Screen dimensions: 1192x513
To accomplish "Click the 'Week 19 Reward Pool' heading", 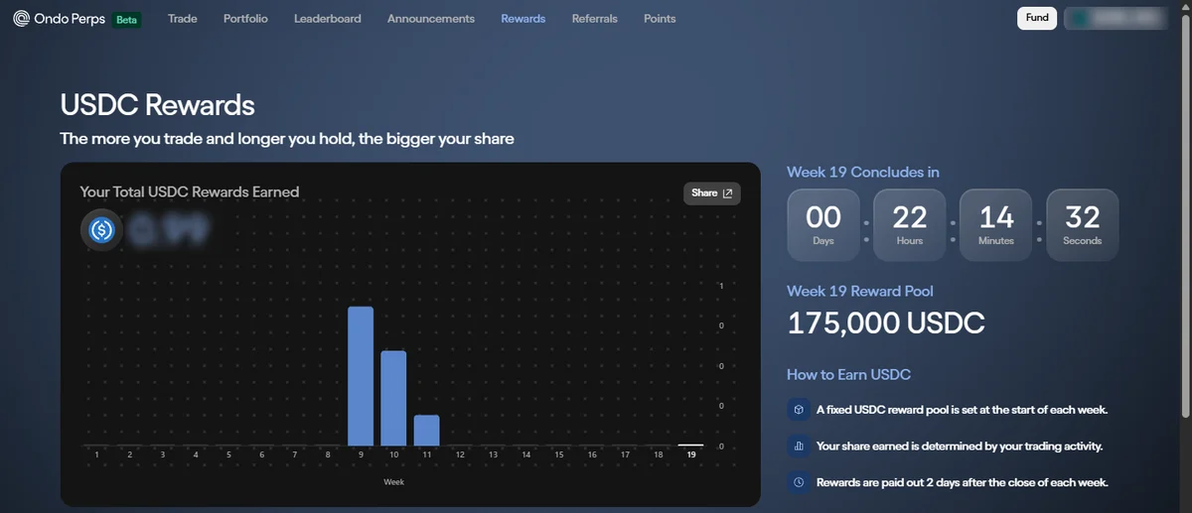I will pyautogui.click(x=860, y=292).
